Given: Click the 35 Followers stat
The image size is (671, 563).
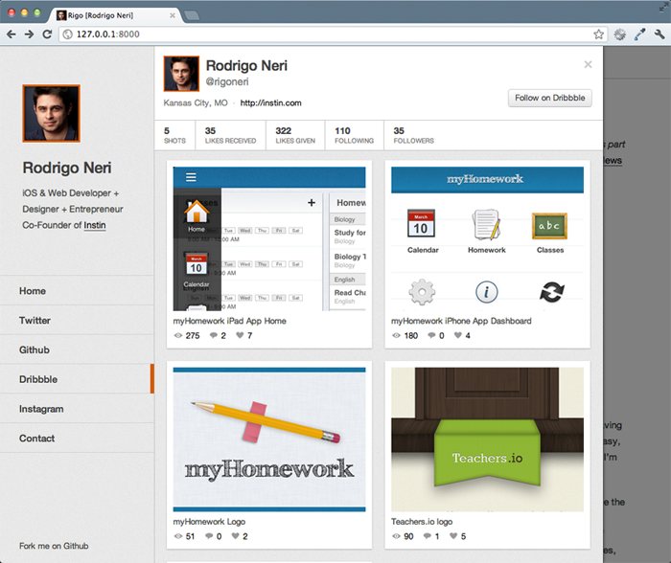Looking at the screenshot, I should pyautogui.click(x=413, y=135).
